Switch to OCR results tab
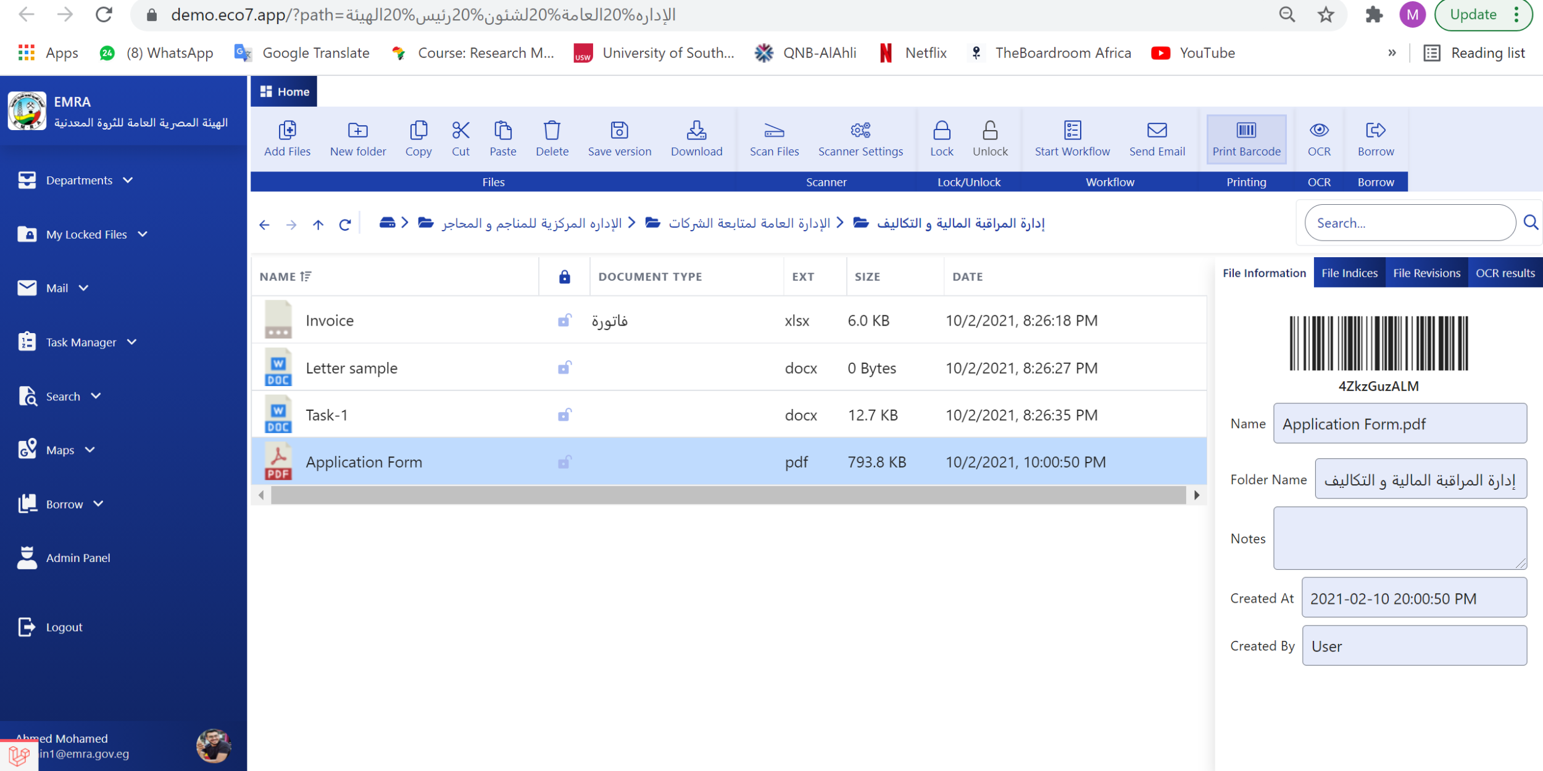This screenshot has height=771, width=1543. pyautogui.click(x=1505, y=273)
